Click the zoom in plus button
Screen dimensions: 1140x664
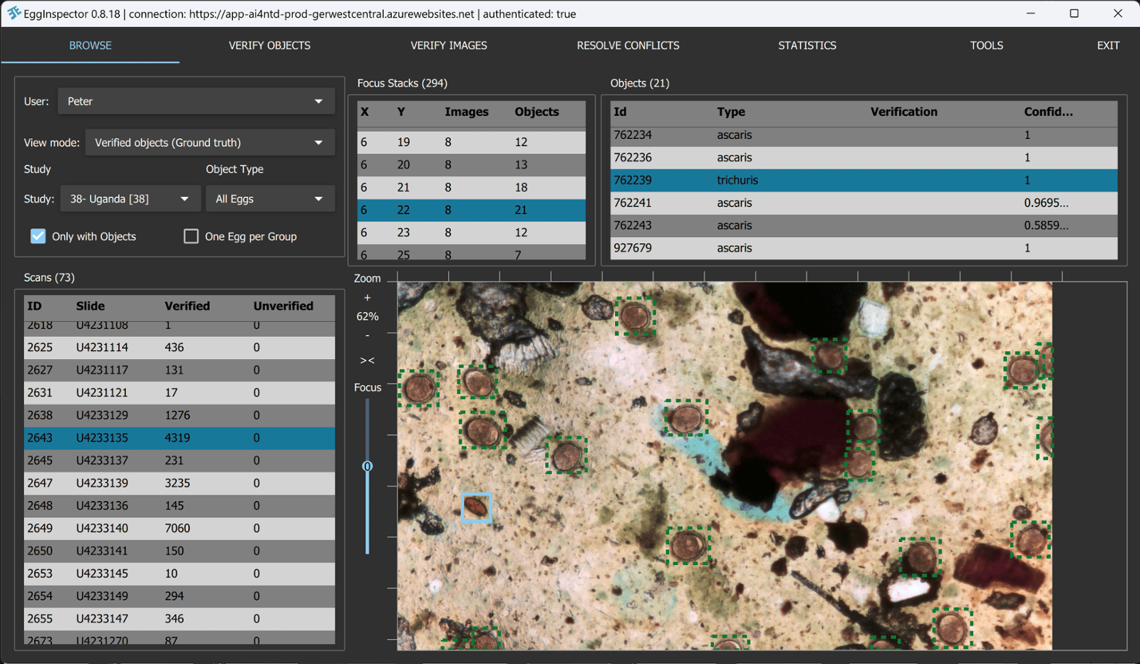[x=368, y=298]
